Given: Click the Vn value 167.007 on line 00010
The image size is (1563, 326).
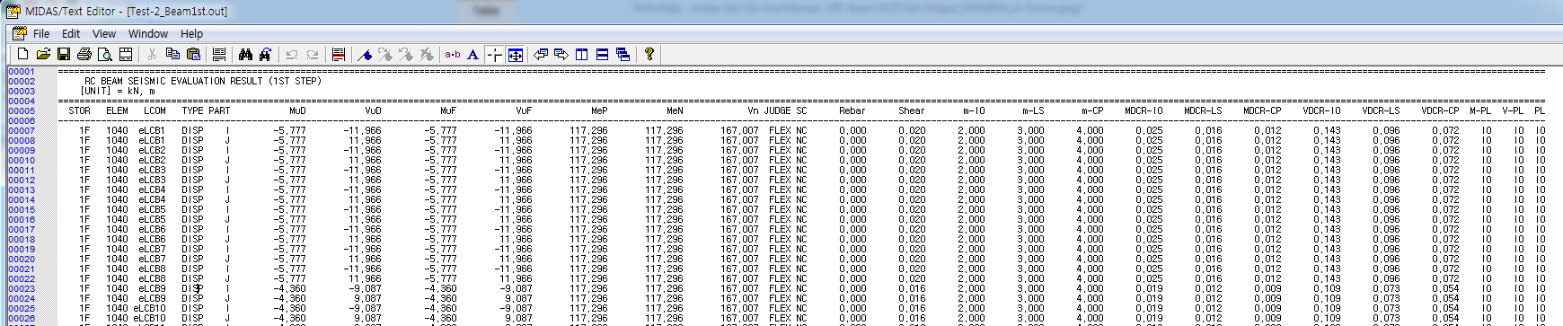Looking at the screenshot, I should coord(739,161).
